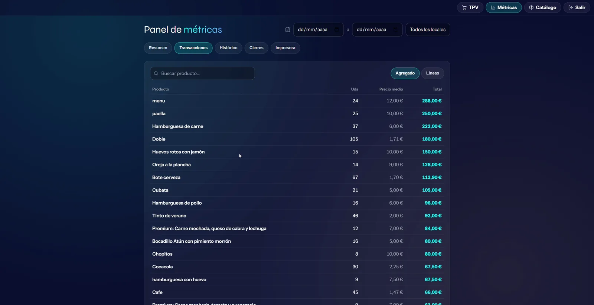This screenshot has width=594, height=305.
Task: Click the Tinto de verano row
Action: tap(297, 216)
